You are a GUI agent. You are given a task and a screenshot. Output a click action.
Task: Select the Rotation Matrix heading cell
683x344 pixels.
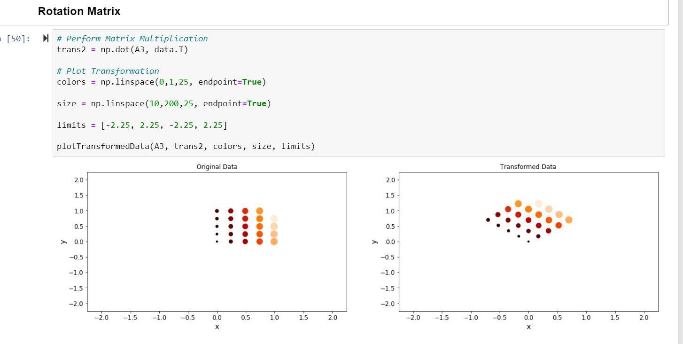[78, 11]
